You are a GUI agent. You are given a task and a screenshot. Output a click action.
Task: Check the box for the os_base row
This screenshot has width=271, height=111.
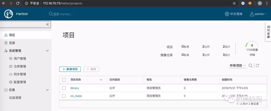(64, 96)
